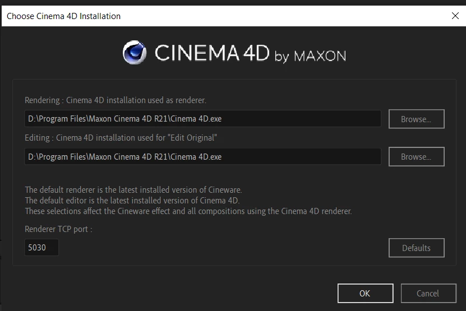Click "The default editor is the latest..." line
The image size is (466, 311).
132,201
